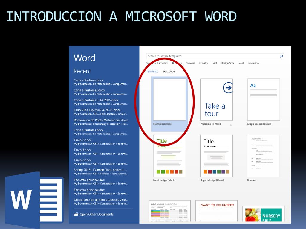Open the Take a tour template
306x229 pixels.
(216, 100)
